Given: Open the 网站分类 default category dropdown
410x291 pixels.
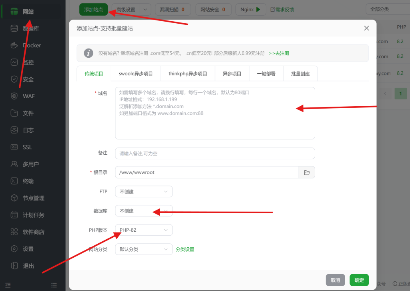Looking at the screenshot, I should (143, 249).
